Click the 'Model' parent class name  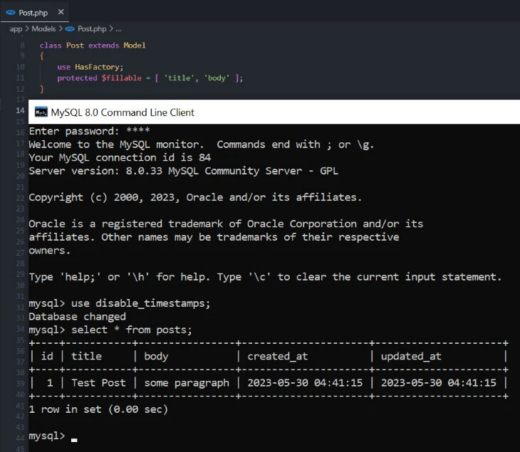point(134,45)
